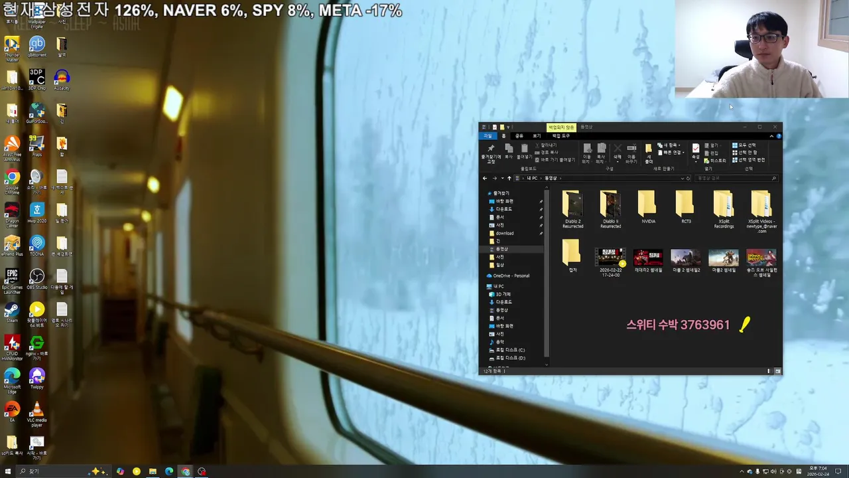Screen dimensions: 849x478
Task: Open Microsoft Edge desktop shortcut
Action: tap(12, 381)
